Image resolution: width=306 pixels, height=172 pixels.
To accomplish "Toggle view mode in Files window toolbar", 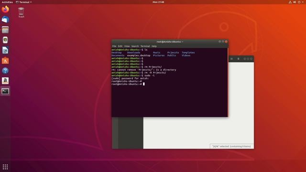I will 231,59.
